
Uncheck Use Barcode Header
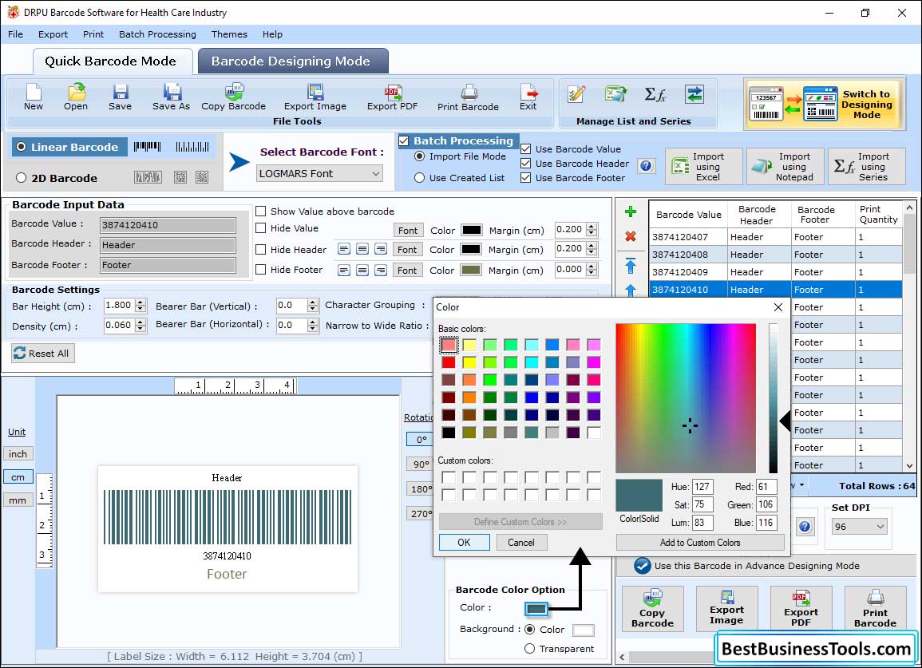(x=526, y=164)
